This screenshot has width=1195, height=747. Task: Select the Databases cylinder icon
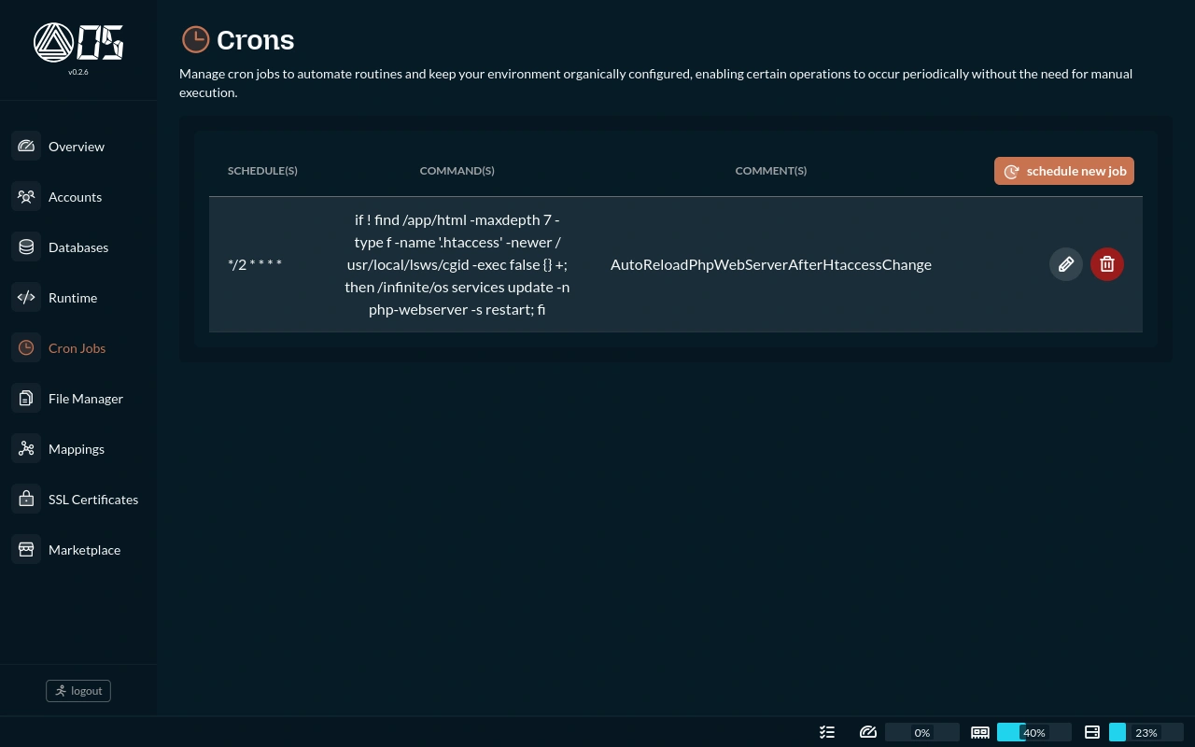pyautogui.click(x=26, y=247)
